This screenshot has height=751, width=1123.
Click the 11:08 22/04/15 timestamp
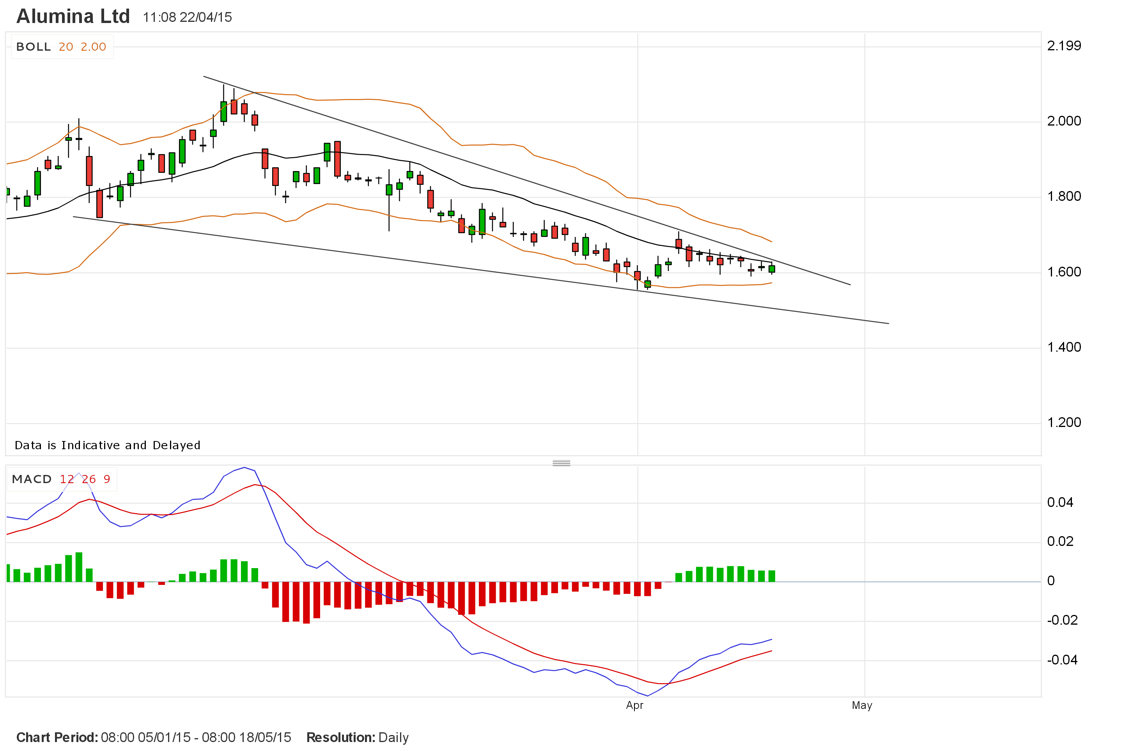187,18
